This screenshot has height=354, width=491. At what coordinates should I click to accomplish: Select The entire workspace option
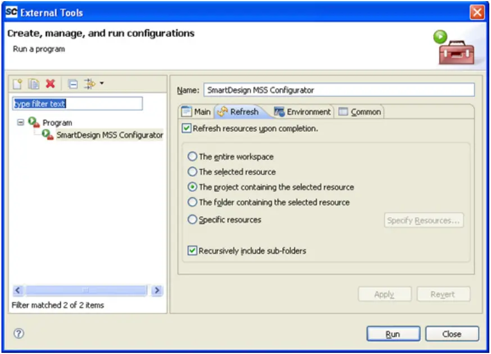[192, 157]
